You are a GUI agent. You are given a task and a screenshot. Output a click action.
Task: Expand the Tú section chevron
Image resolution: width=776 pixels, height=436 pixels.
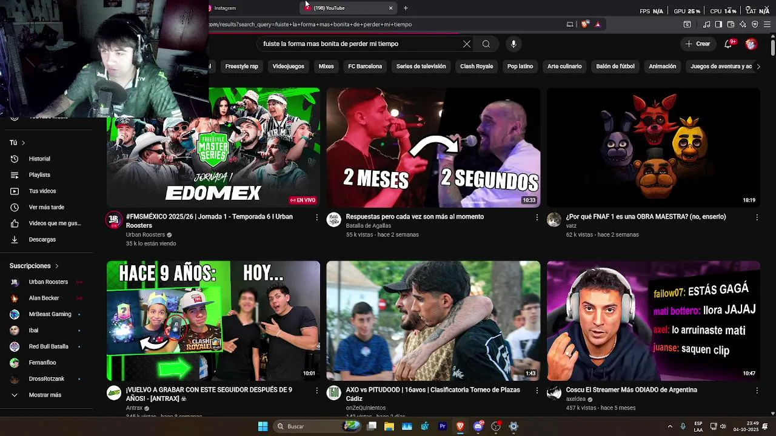click(23, 143)
